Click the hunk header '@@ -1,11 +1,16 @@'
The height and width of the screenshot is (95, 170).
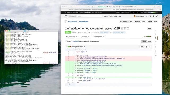81,50
